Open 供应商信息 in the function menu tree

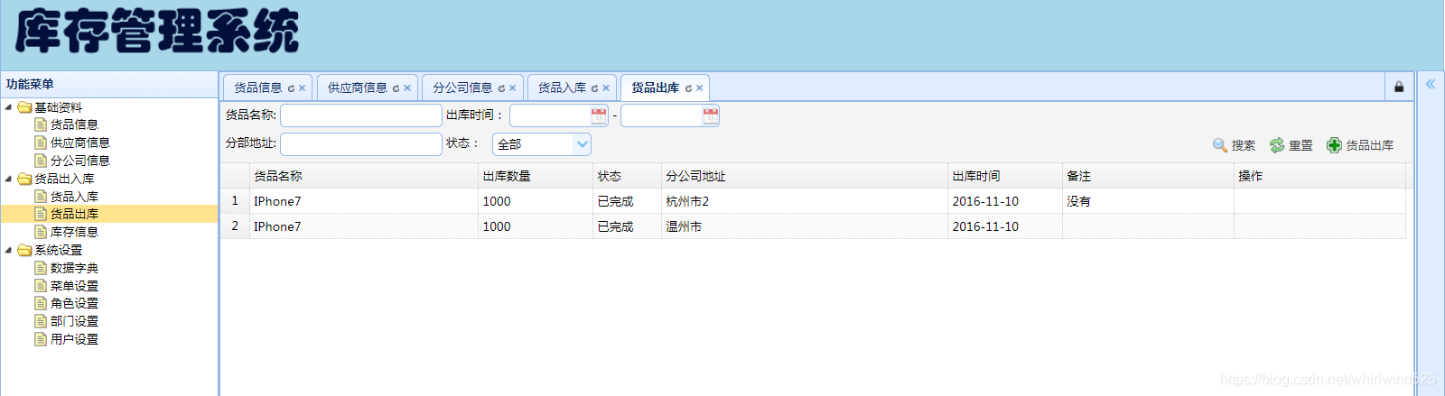(x=80, y=143)
